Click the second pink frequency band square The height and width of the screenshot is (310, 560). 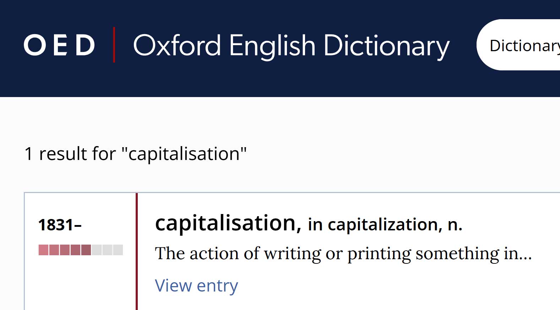click(54, 250)
